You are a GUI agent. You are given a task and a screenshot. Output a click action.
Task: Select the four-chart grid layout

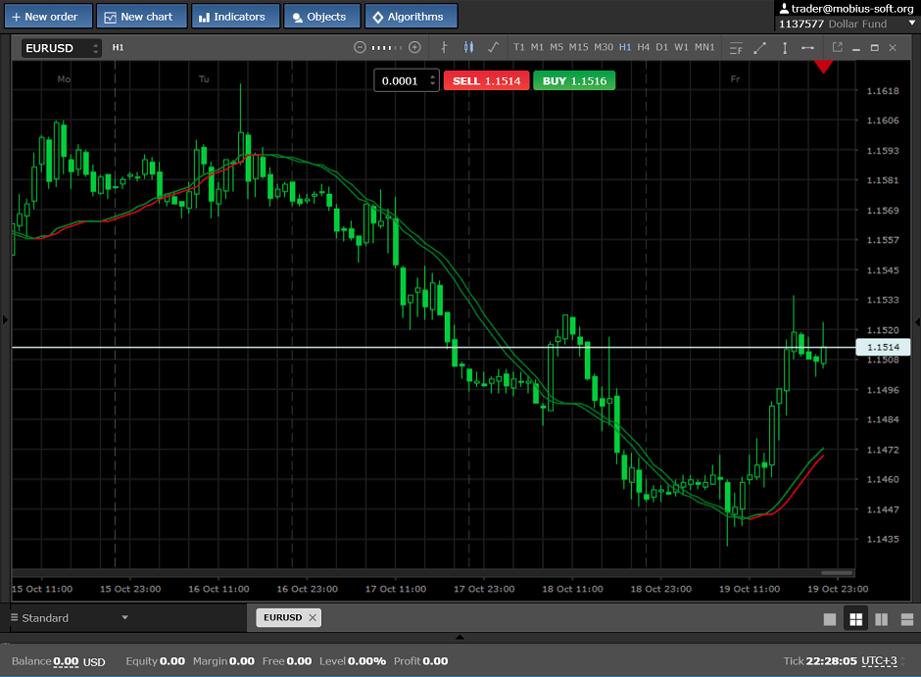click(855, 619)
